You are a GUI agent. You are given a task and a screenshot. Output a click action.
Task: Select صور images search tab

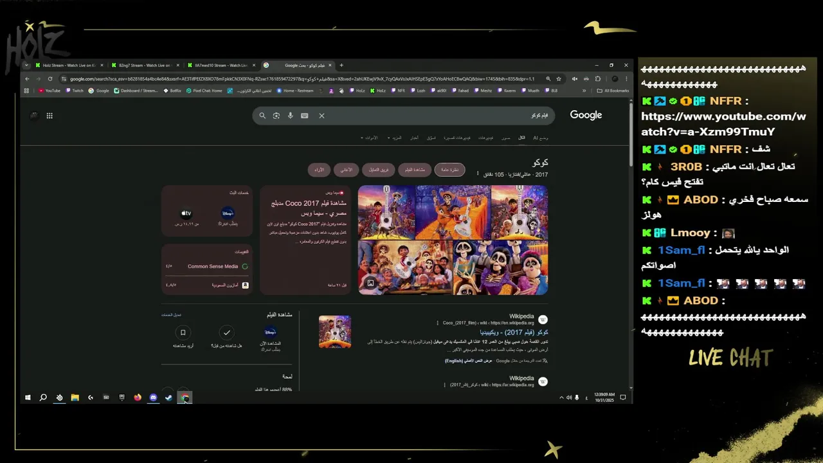tap(506, 138)
